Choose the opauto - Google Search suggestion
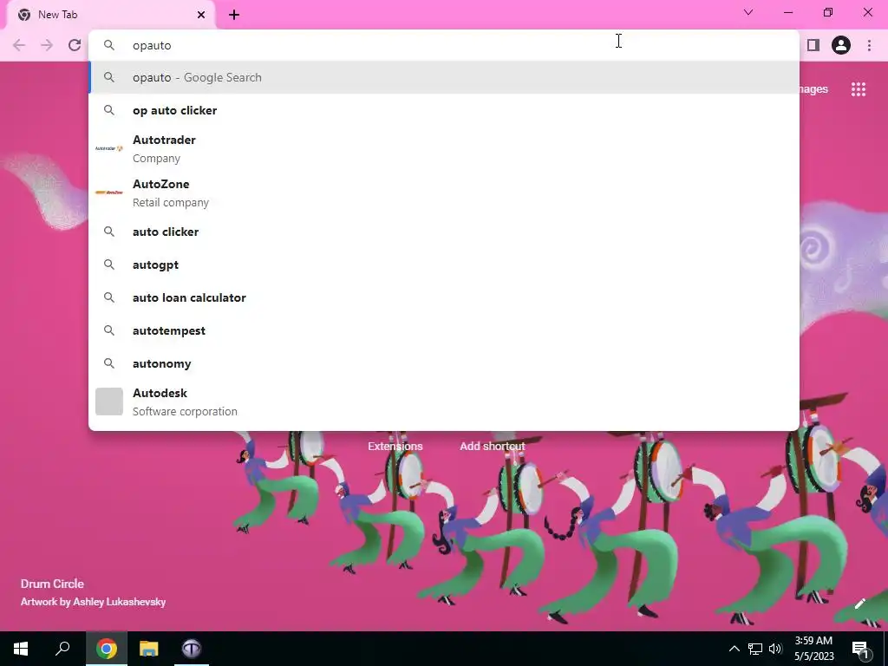 click(x=444, y=77)
